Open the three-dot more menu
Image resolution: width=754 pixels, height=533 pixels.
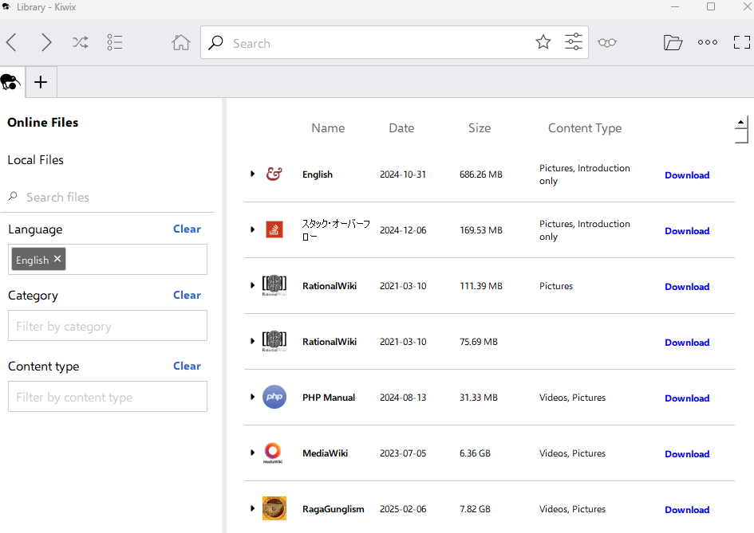coord(708,43)
